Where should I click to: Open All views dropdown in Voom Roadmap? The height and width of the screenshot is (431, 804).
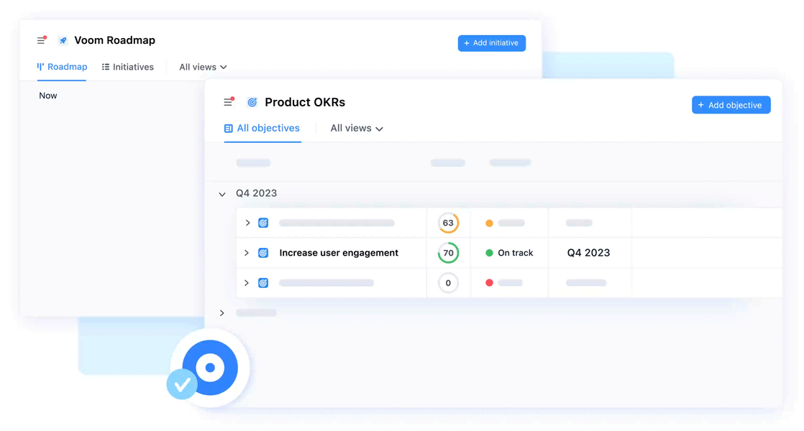[x=203, y=68]
